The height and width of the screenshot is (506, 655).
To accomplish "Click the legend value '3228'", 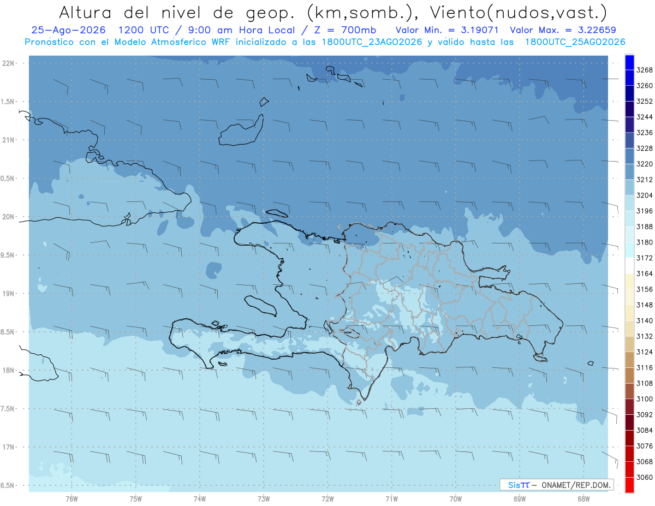I will click(645, 148).
